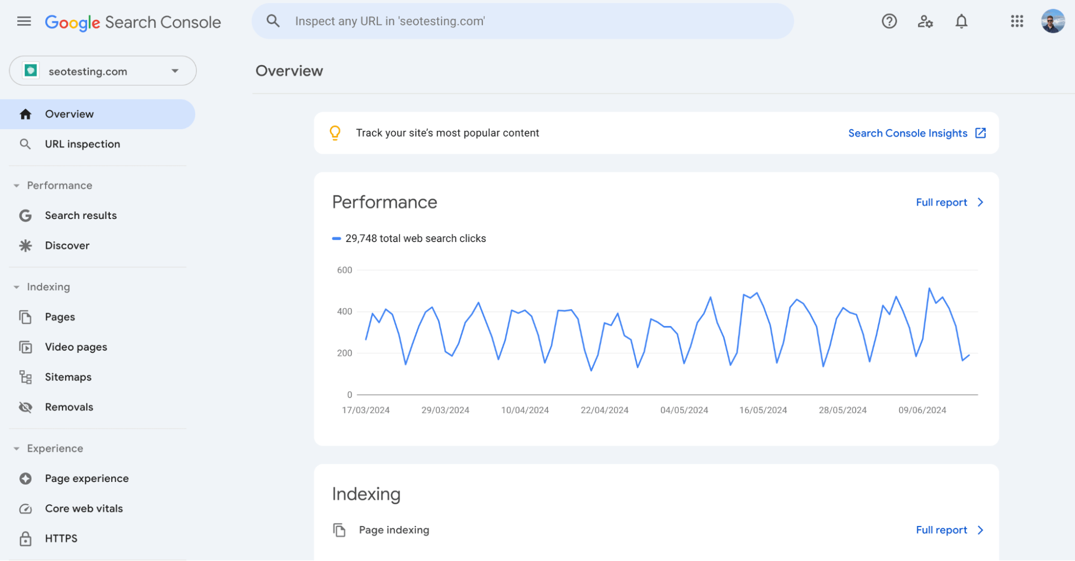Viewport: 1075px width, 561px height.
Task: Click the Discover asterisk icon
Action: (x=25, y=246)
